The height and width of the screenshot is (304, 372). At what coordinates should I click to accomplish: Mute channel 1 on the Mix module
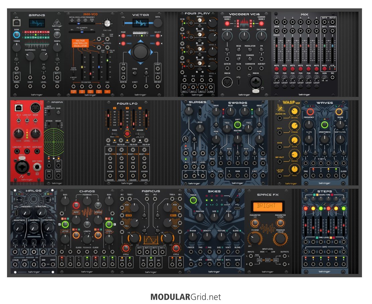(277, 69)
